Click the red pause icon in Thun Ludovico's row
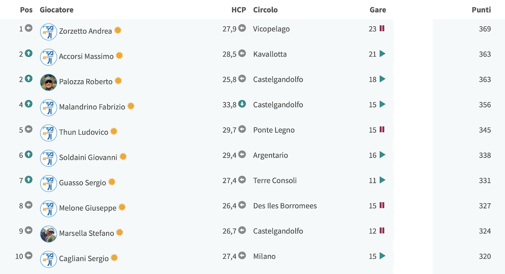Viewport: 505px width, 274px height. point(382,130)
